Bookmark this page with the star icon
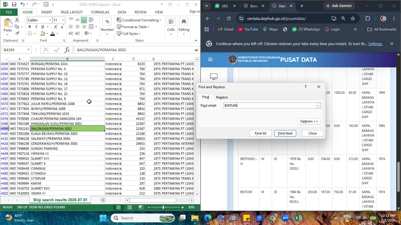 pyautogui.click(x=353, y=18)
